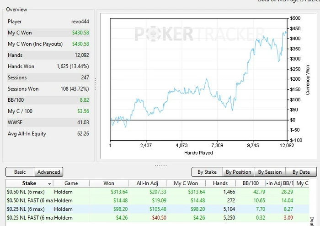Click the Sessions 247 value
The width and height of the screenshot is (320, 226).
pos(85,77)
